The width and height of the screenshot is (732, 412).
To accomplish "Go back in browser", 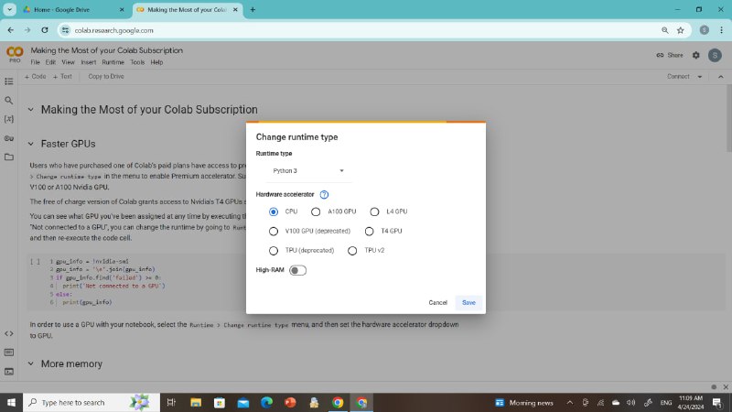I will [x=11, y=30].
